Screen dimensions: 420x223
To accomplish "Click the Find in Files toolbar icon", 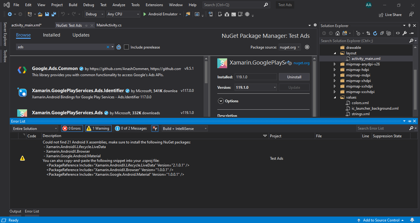I will 188,14.
